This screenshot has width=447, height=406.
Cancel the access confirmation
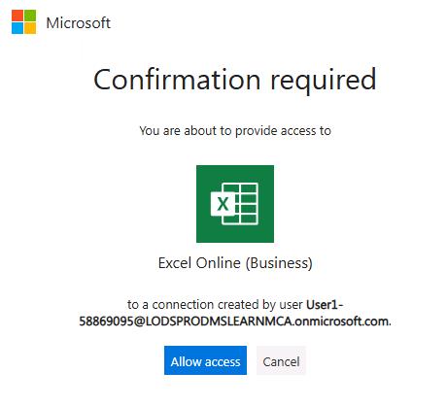click(281, 360)
